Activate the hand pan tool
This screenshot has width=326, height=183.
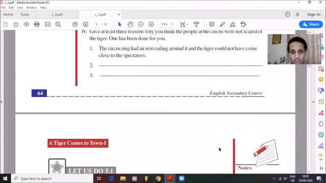click(130, 24)
